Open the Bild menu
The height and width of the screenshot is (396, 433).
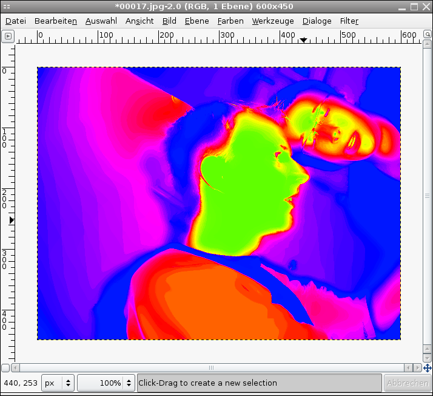169,21
